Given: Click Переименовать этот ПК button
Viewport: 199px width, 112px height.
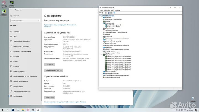Looking at the screenshot, I should point(54,70).
